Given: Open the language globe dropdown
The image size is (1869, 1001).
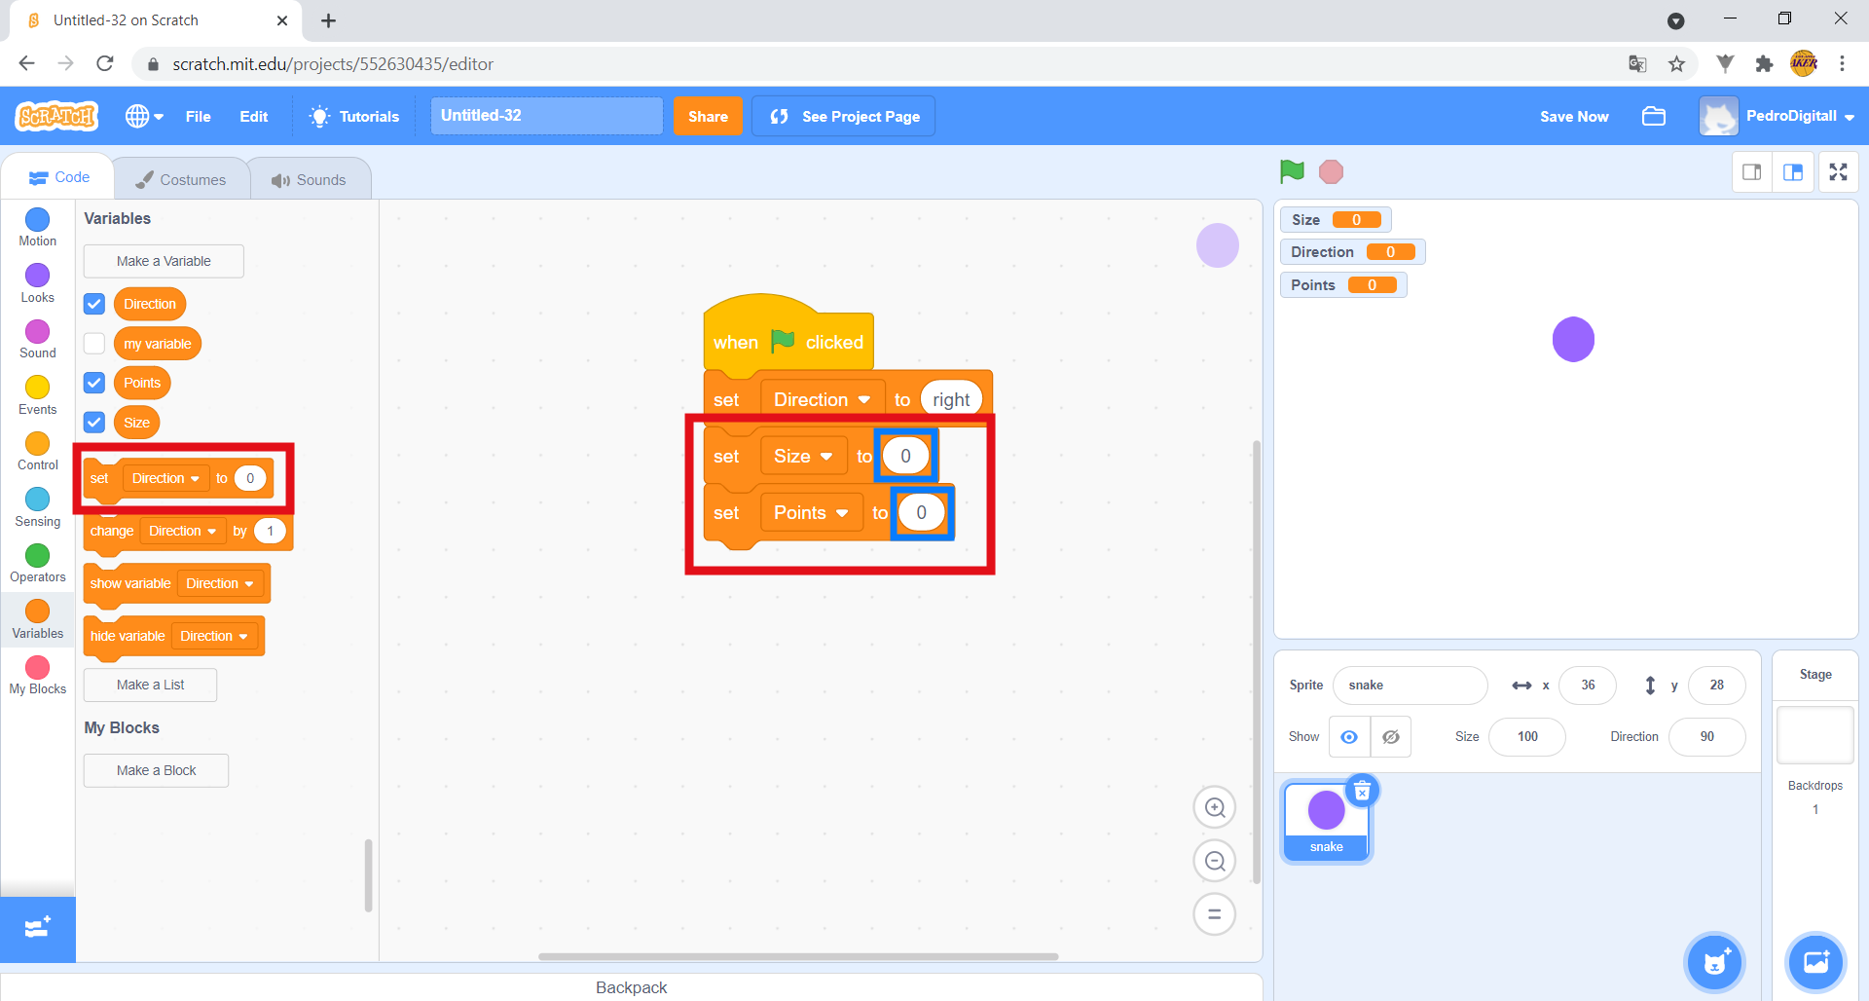Looking at the screenshot, I should tap(144, 116).
